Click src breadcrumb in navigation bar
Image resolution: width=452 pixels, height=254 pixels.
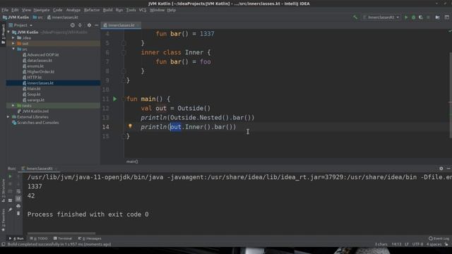[x=37, y=17]
